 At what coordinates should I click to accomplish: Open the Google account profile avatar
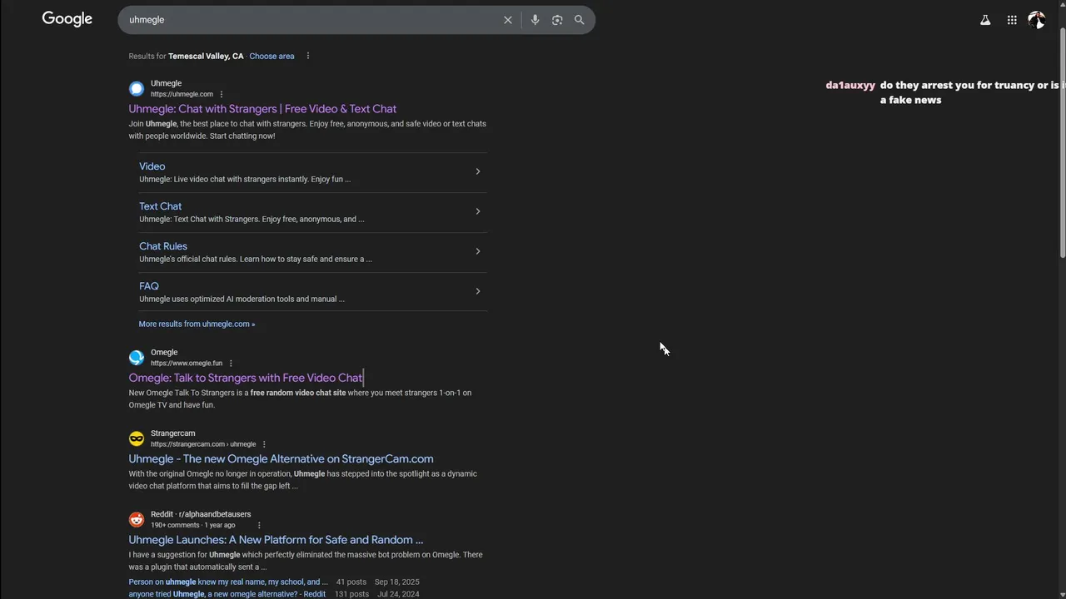(x=1037, y=20)
